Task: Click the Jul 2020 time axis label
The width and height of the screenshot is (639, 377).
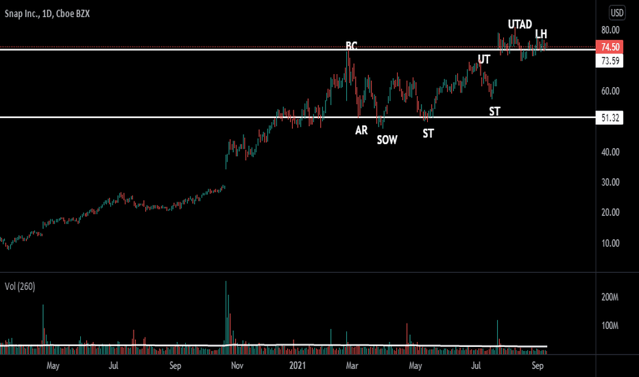Action: [x=113, y=365]
